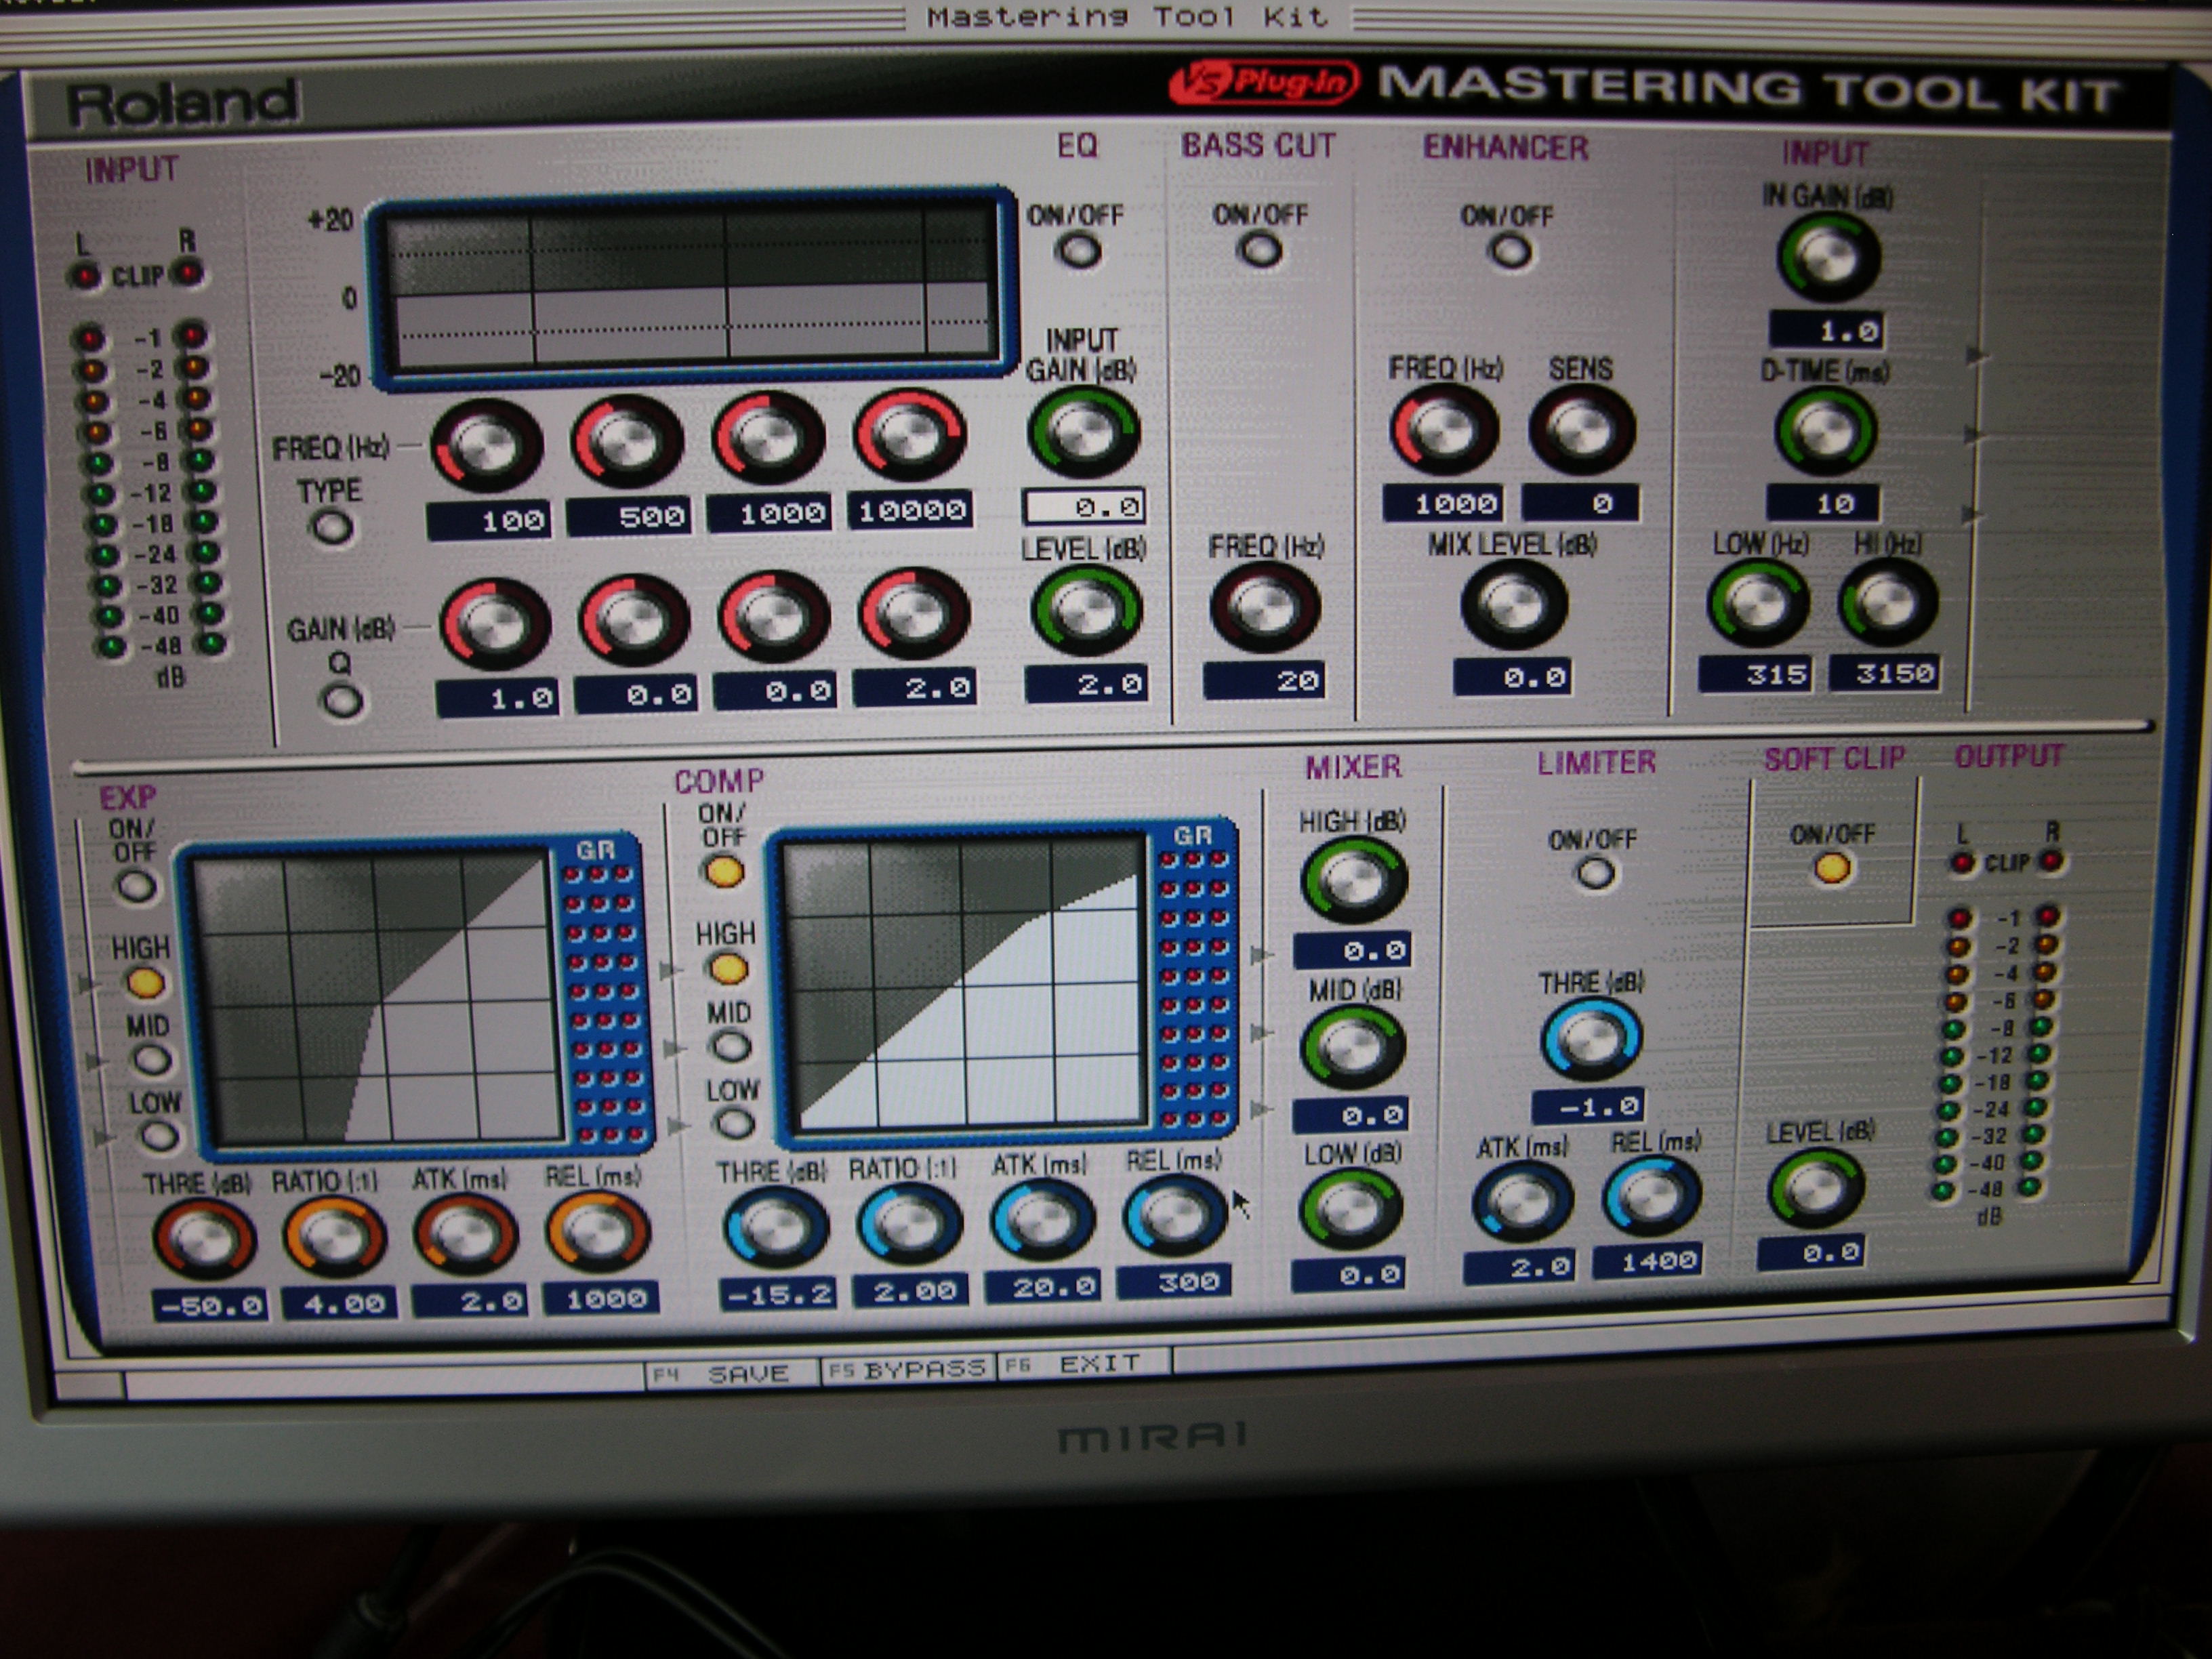Click the HI (Hz) crossover knob
The width and height of the screenshot is (2212, 1659).
coord(1887,602)
